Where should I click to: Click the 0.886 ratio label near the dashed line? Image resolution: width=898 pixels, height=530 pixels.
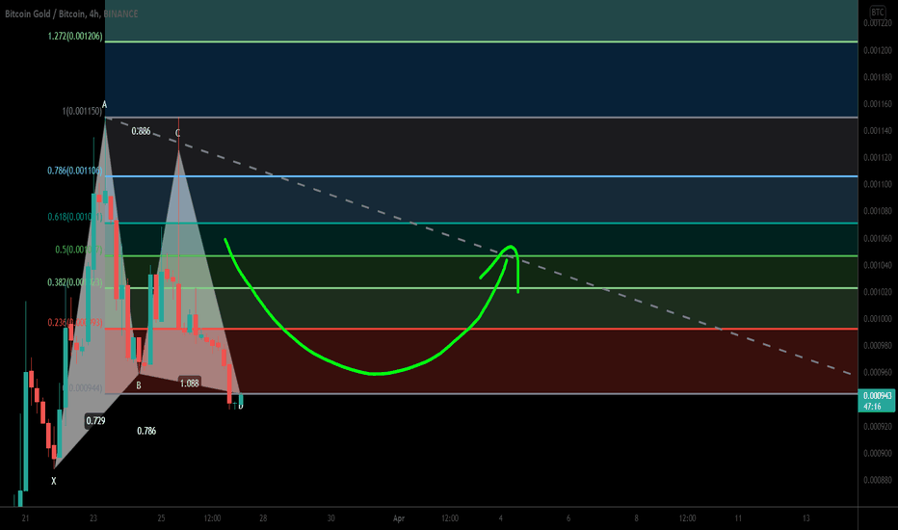click(141, 131)
